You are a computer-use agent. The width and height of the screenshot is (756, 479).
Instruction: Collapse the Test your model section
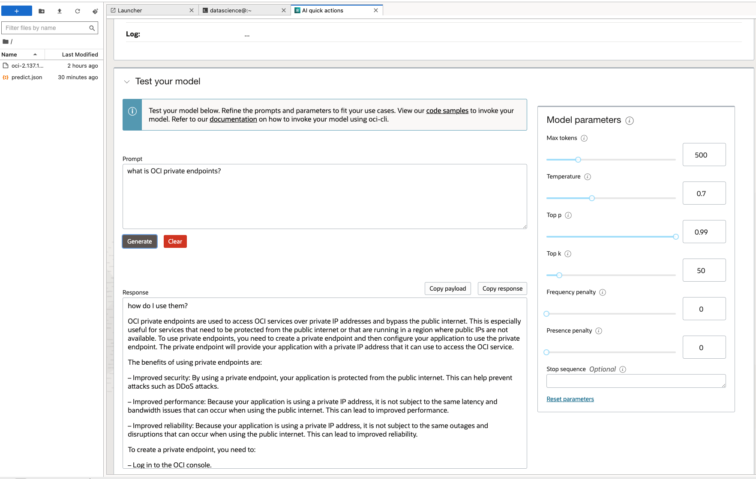127,82
